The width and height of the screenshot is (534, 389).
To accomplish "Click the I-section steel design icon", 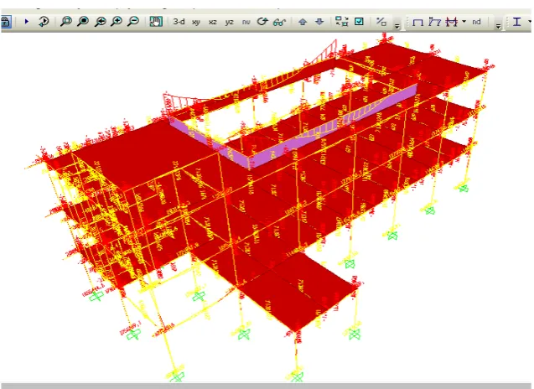I will pyautogui.click(x=517, y=22).
